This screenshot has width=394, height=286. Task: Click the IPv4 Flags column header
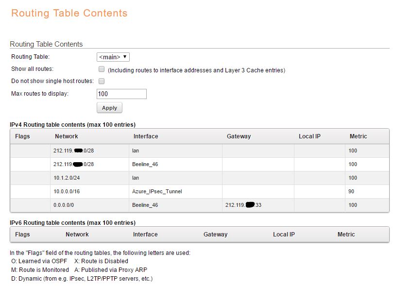pyautogui.click(x=22, y=136)
